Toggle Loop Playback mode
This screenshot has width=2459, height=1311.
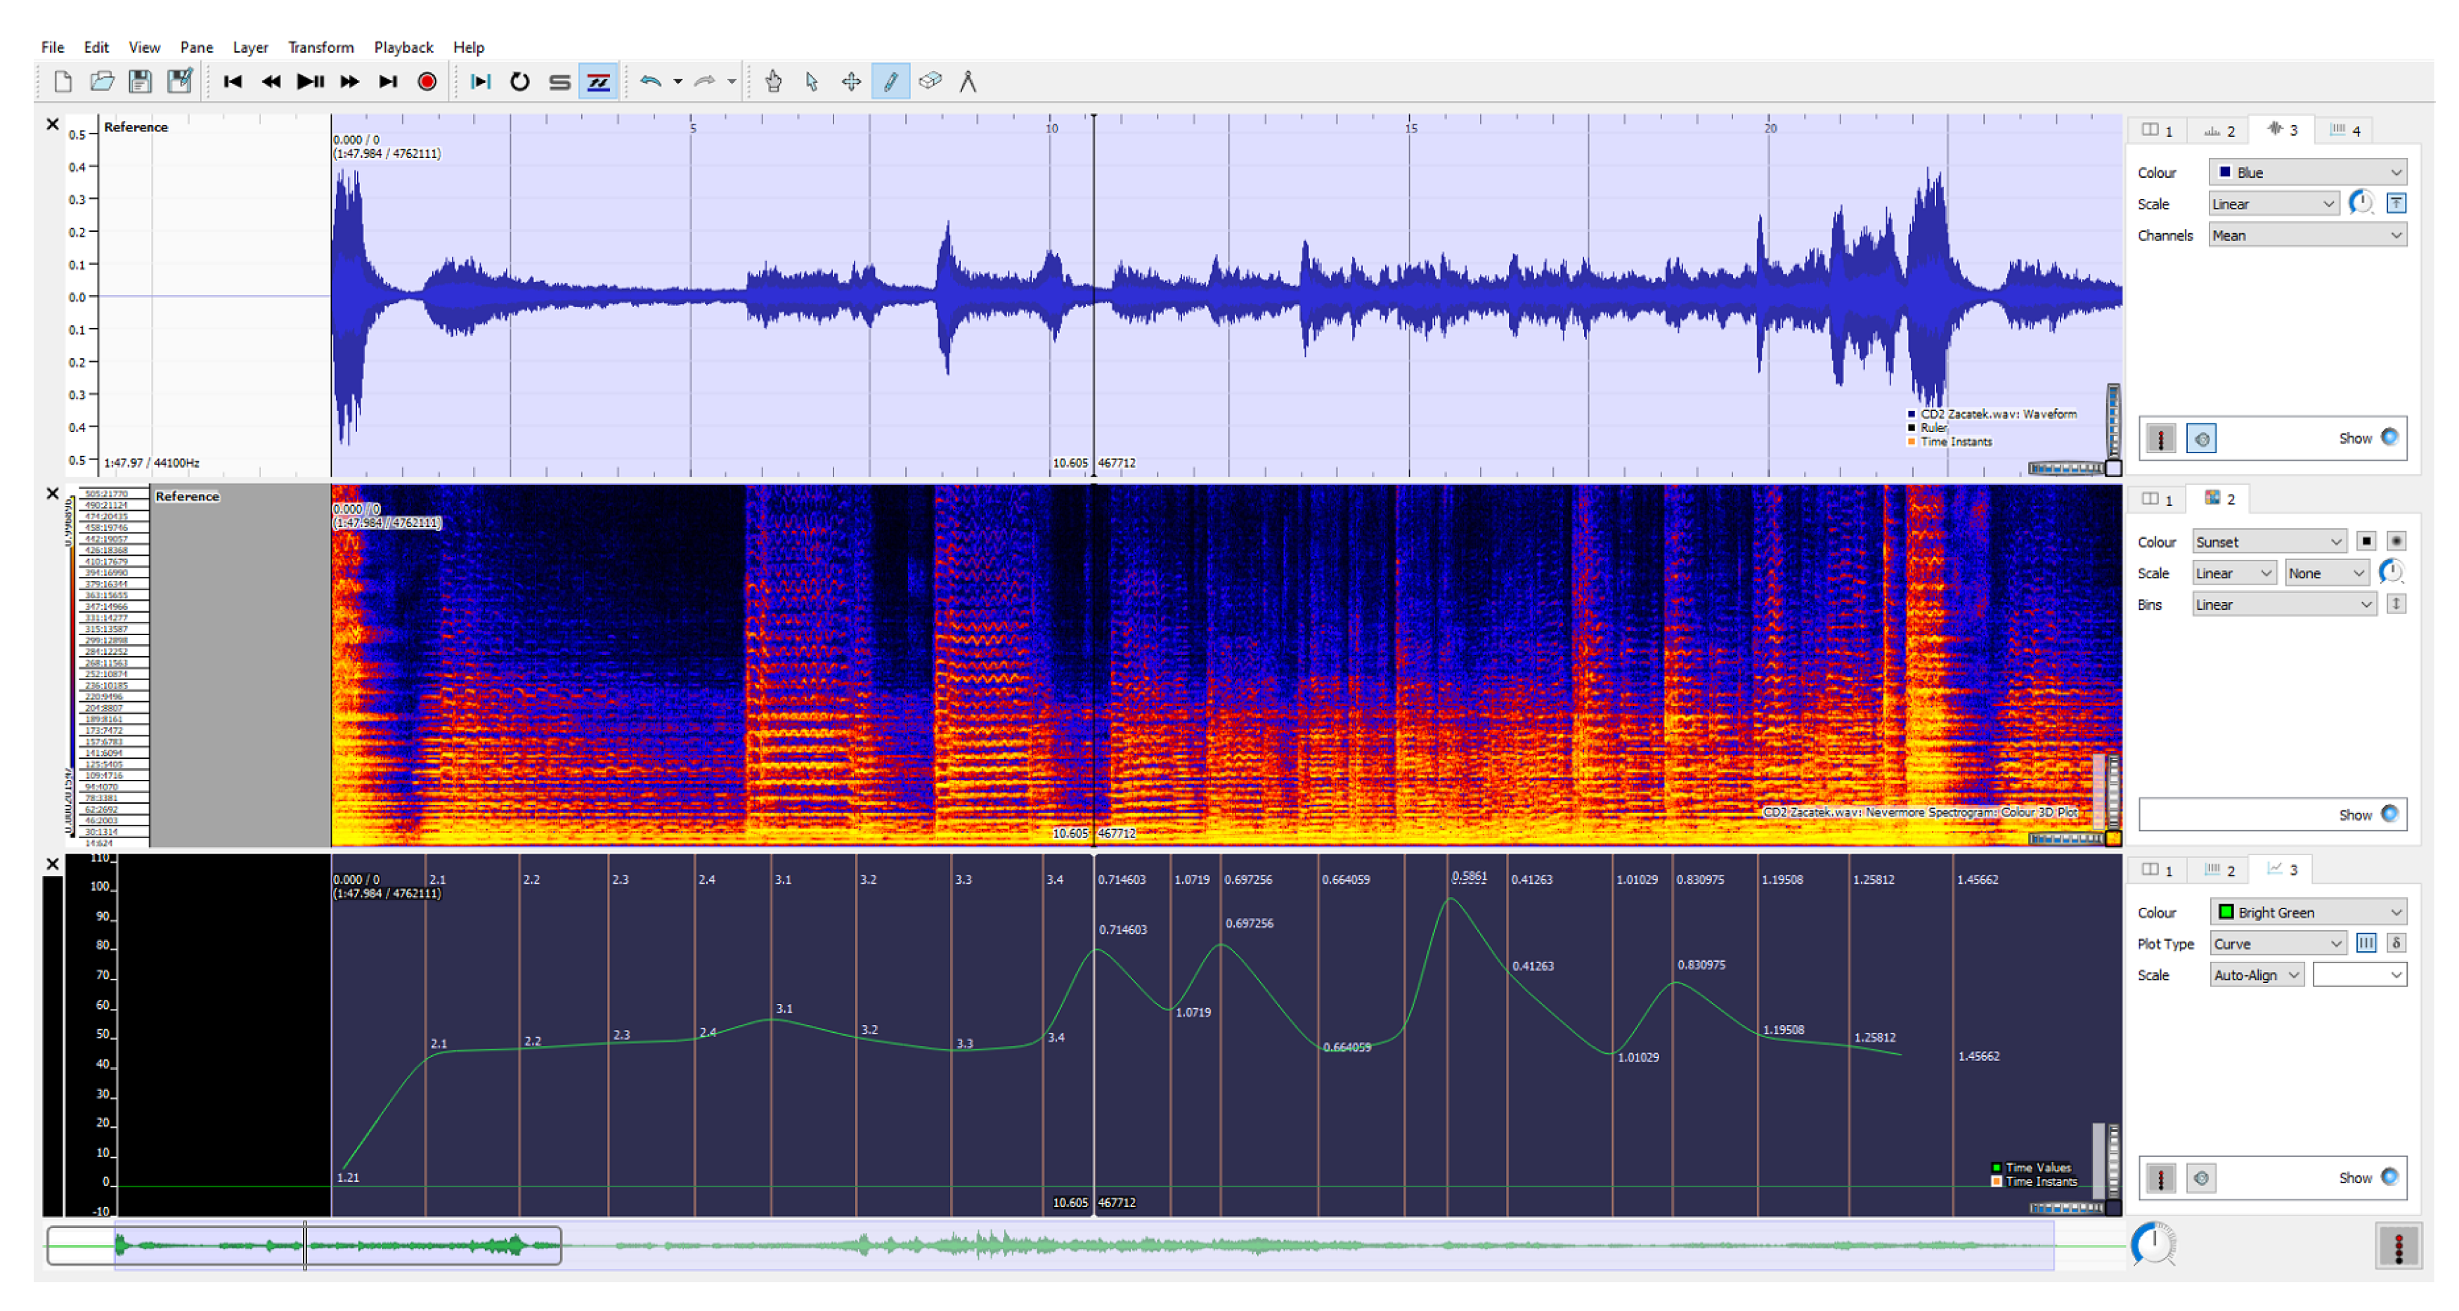click(519, 82)
